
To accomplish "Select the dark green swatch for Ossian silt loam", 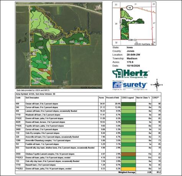I will (128, 104).
